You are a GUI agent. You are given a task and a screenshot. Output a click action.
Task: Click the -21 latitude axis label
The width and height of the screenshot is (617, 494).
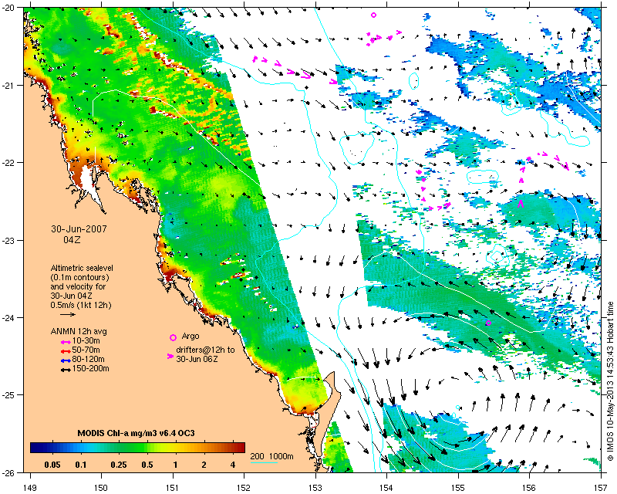[8, 86]
